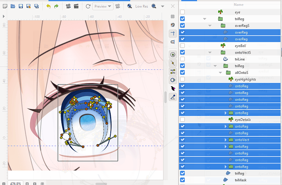Click the zoom percentage field showing 476.8%
282x185 pixels.
16,183
